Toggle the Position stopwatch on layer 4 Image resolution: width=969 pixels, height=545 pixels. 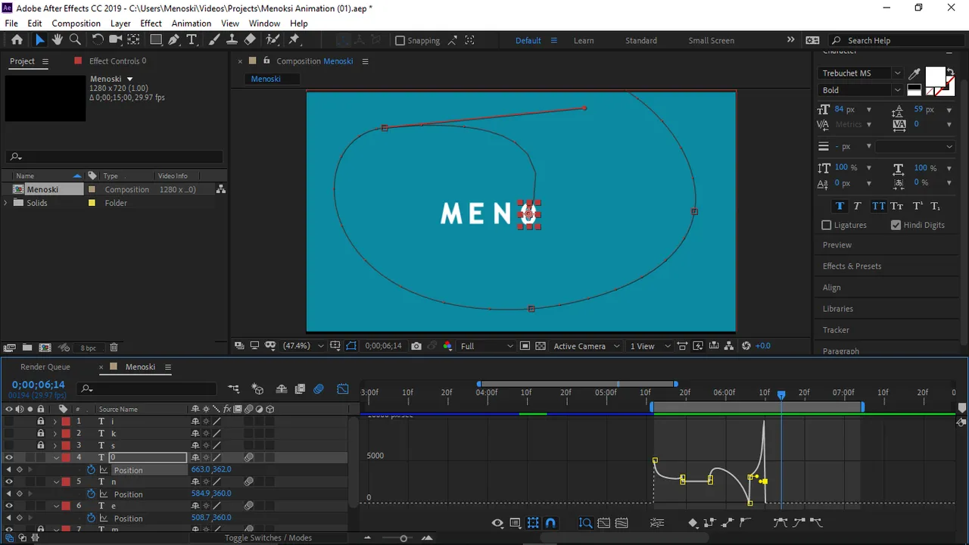91,469
